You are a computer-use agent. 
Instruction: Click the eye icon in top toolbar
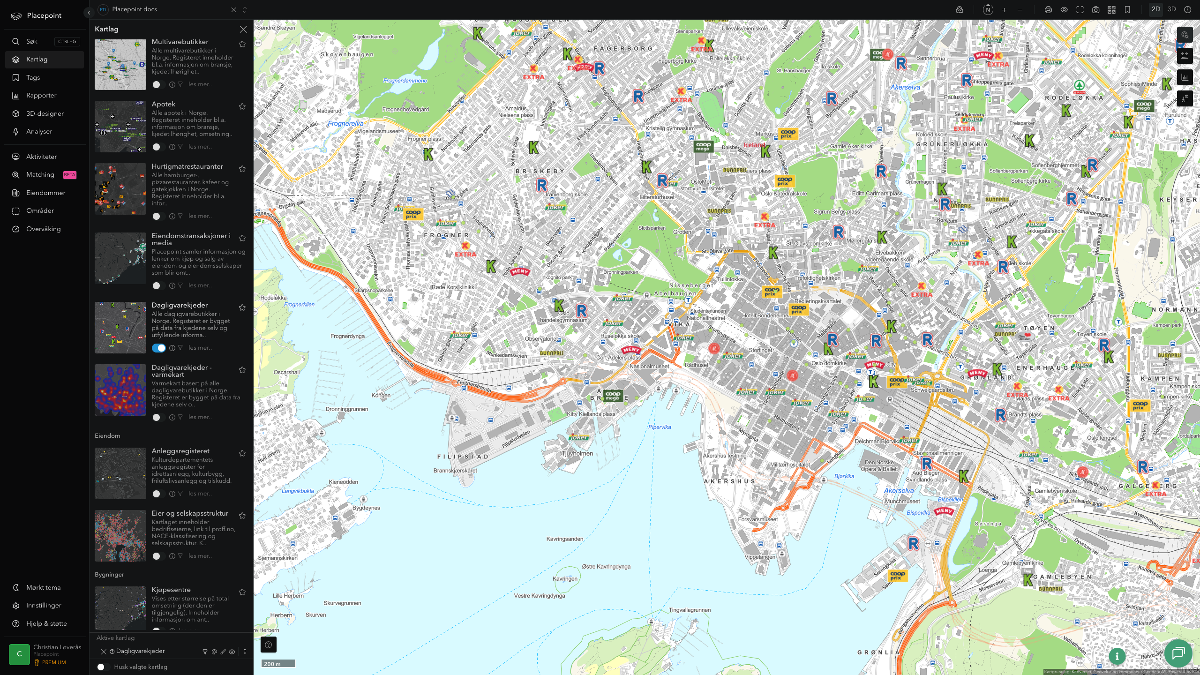(x=1064, y=10)
